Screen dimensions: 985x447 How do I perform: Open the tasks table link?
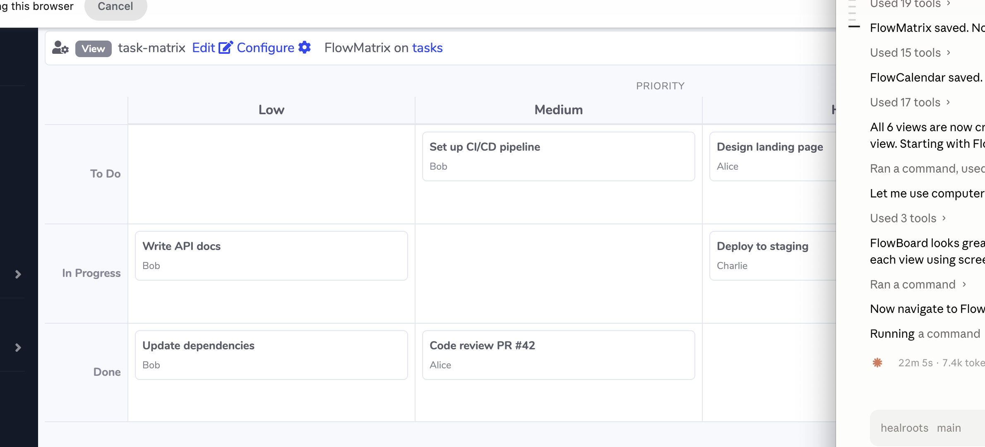428,48
